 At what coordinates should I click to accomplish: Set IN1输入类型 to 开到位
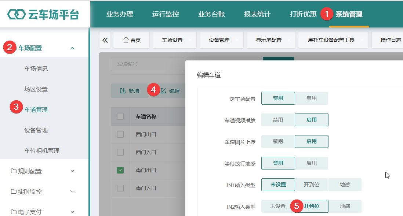pyautogui.click(x=312, y=185)
